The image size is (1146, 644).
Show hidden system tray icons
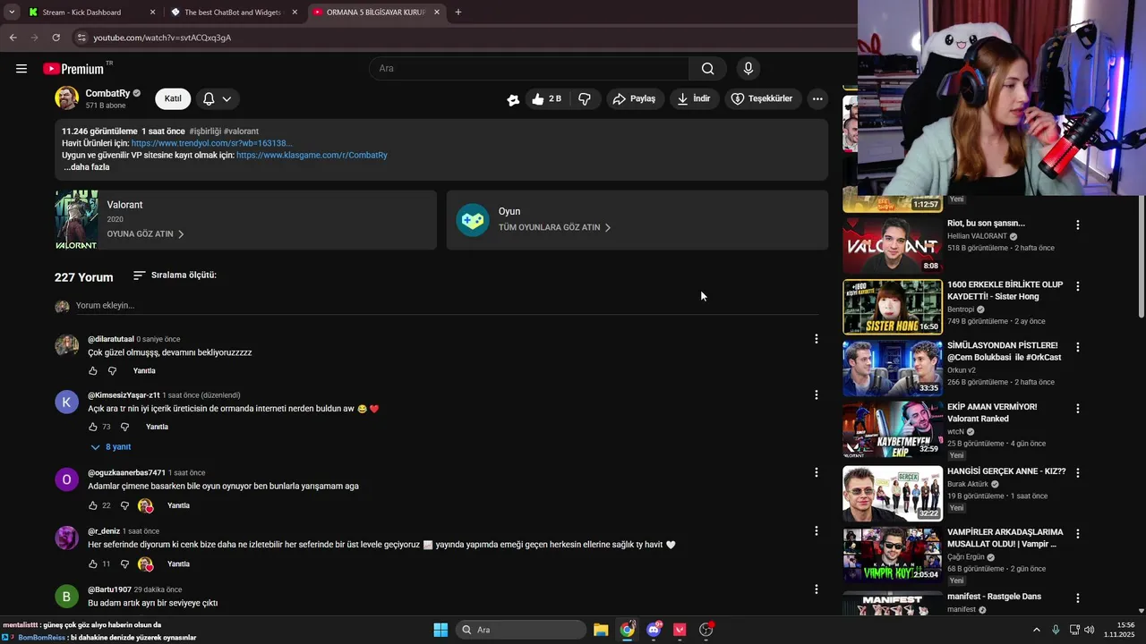1037,630
